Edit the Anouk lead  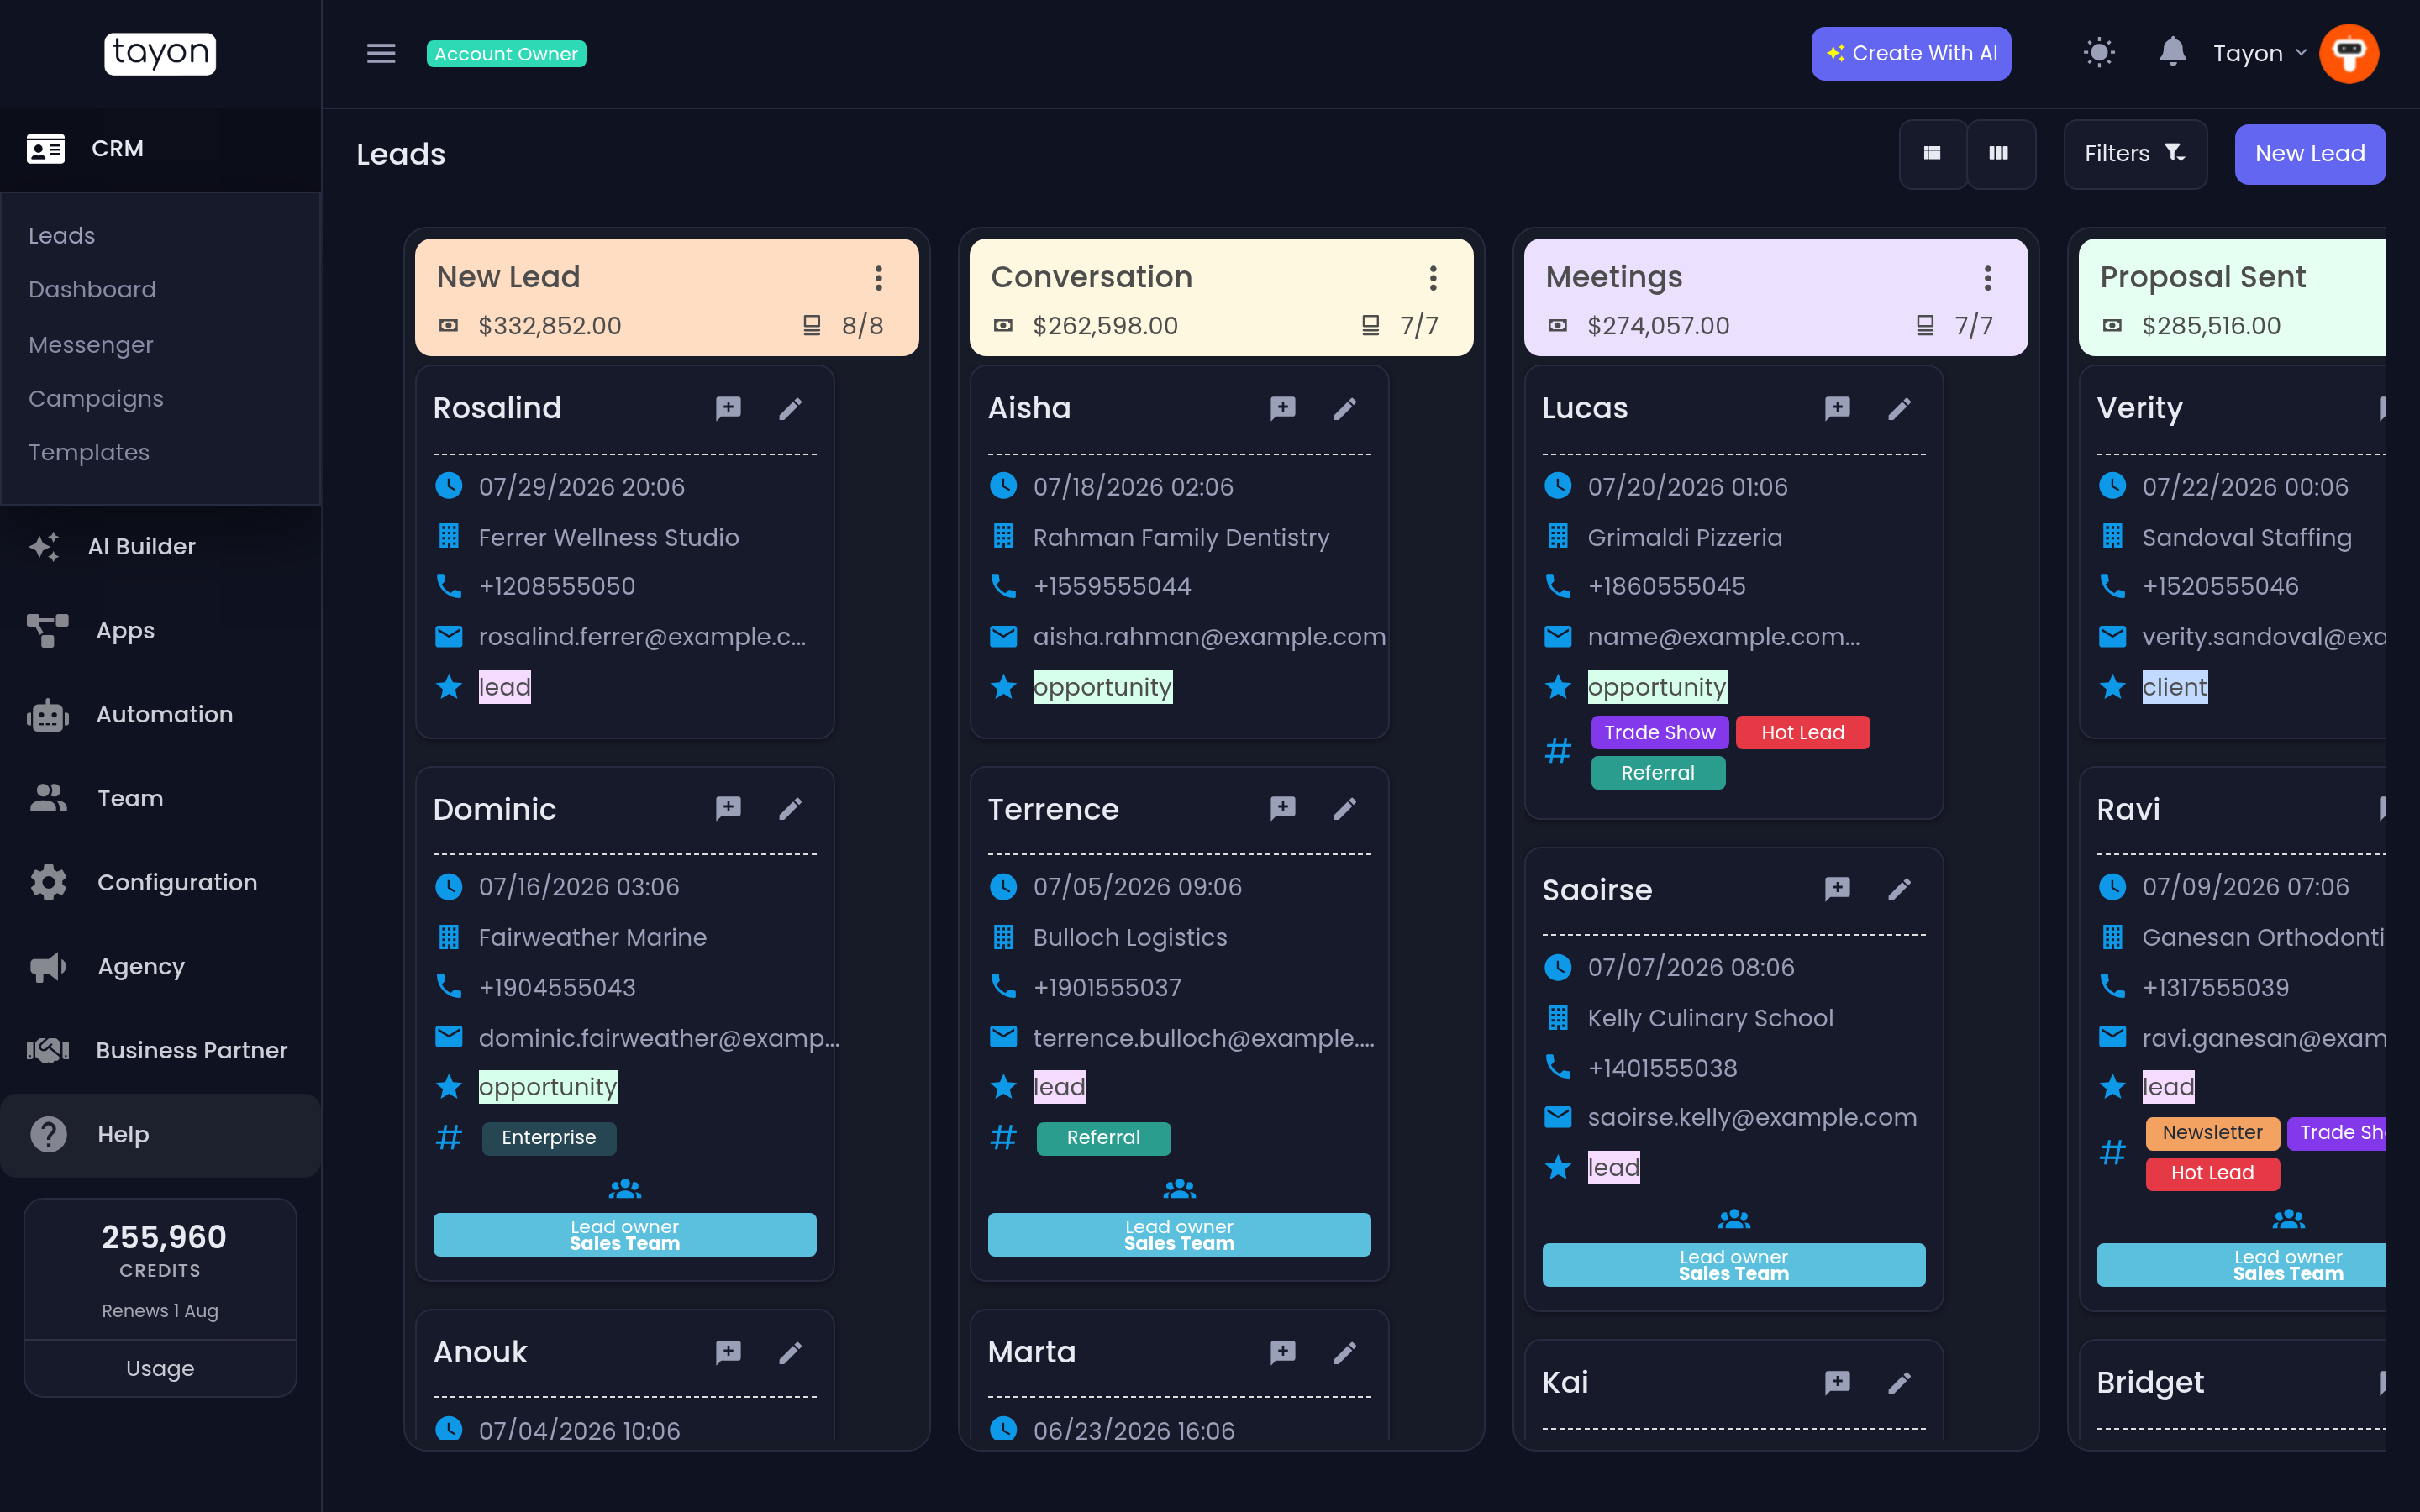pyautogui.click(x=790, y=1352)
